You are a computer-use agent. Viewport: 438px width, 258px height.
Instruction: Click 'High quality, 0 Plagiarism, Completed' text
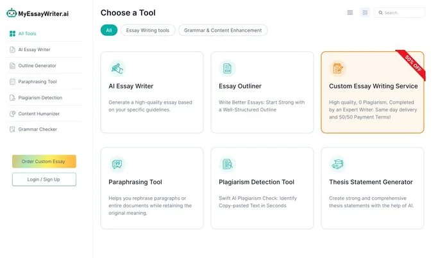(371, 102)
